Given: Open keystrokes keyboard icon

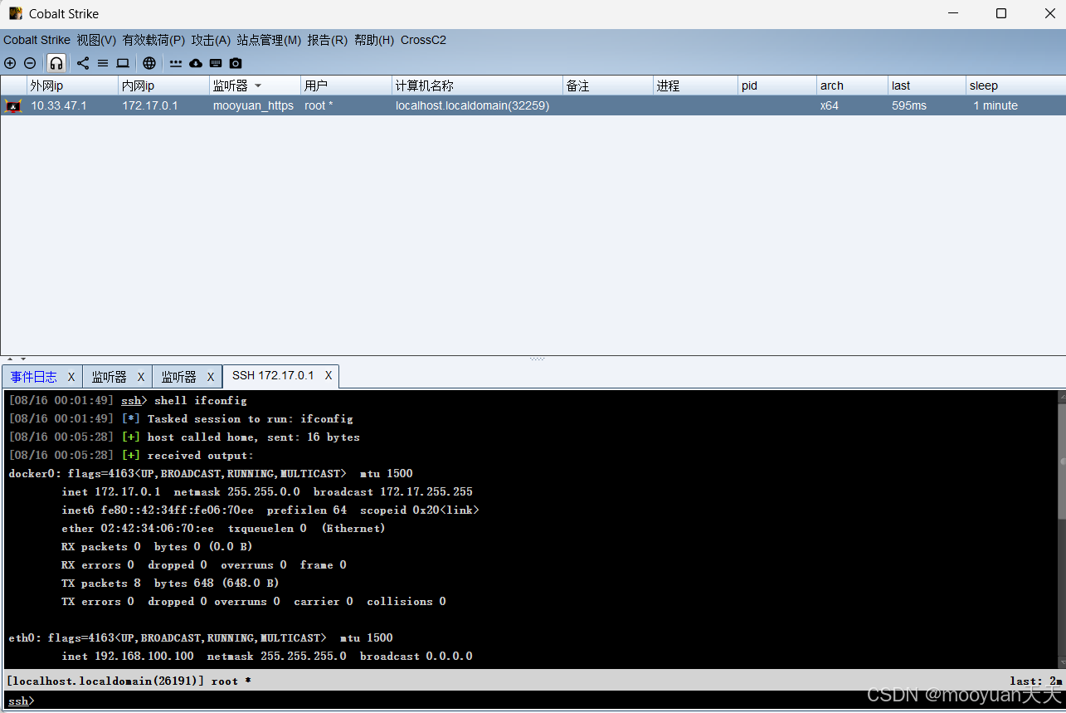Looking at the screenshot, I should [x=216, y=63].
